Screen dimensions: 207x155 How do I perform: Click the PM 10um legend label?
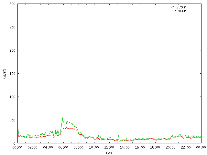click(179, 11)
